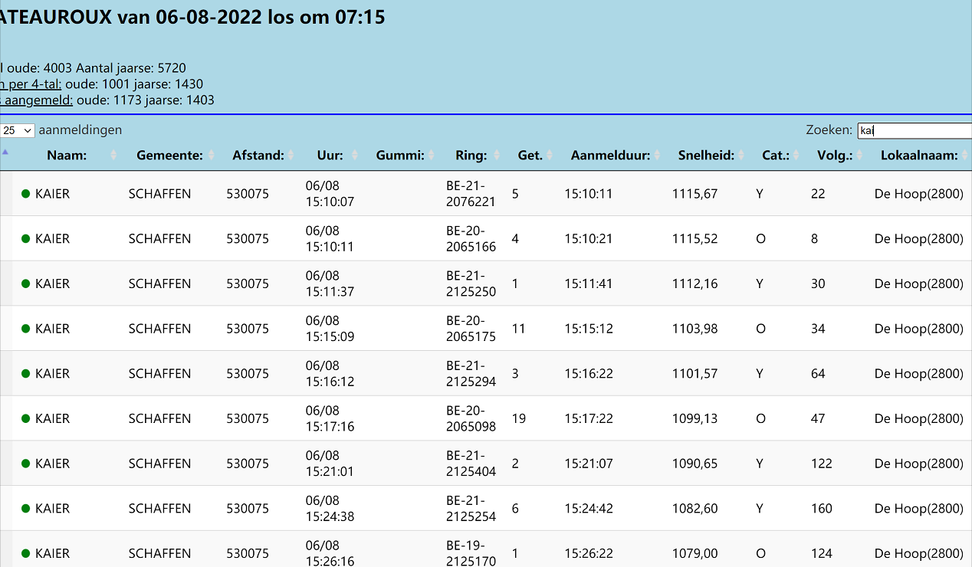The width and height of the screenshot is (972, 567).
Task: Sort table by Gummi column
Action: click(x=400, y=156)
